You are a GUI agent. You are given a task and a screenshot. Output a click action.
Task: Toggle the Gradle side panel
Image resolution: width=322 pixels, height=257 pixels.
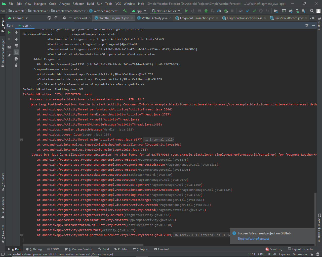tap(319, 24)
